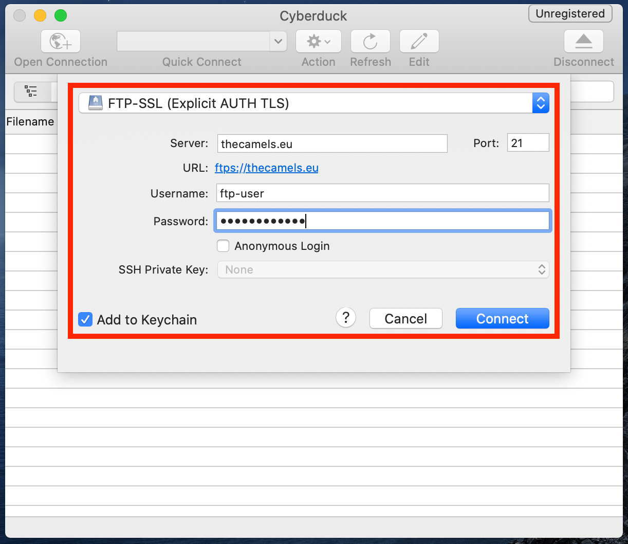The image size is (628, 544).
Task: Enable the Anonymous Login checkbox
Action: (x=223, y=246)
